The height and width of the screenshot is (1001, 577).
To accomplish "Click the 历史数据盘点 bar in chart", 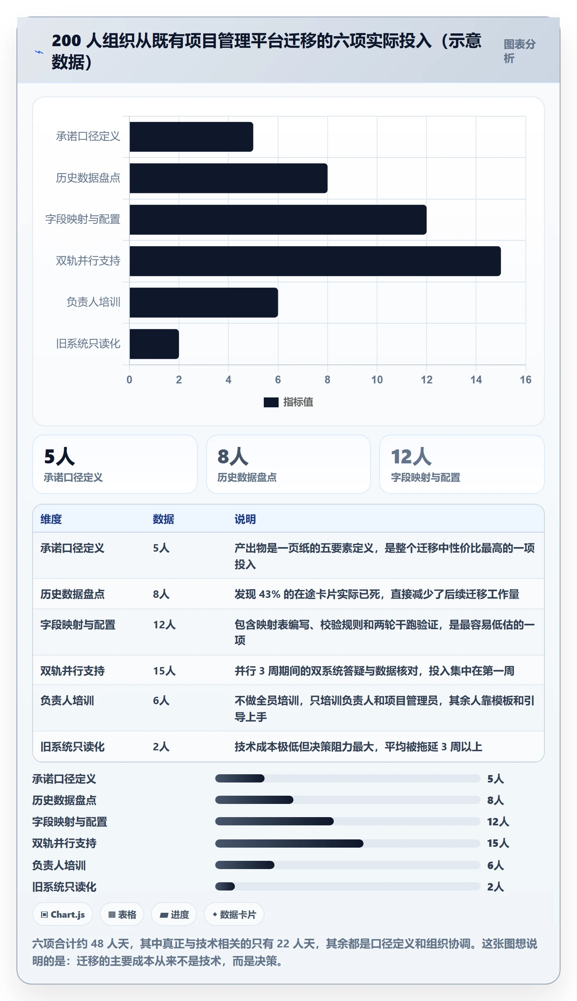I will (x=228, y=178).
